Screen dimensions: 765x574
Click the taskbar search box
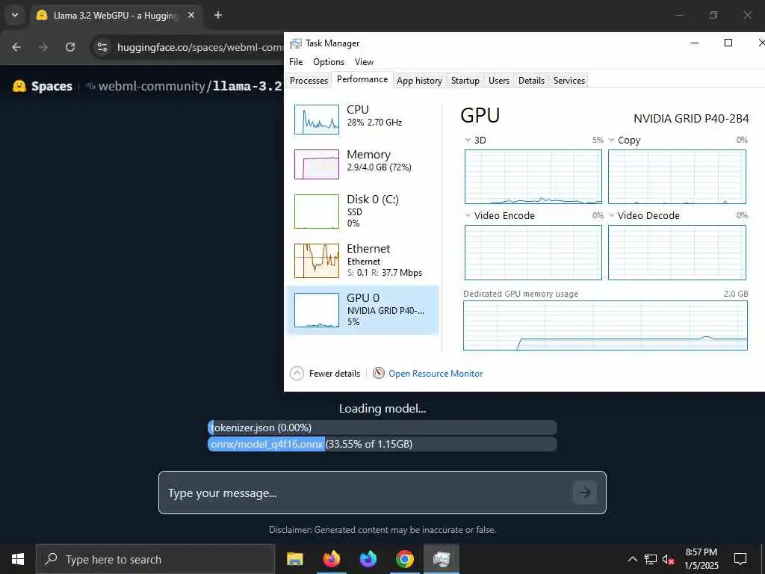pos(155,559)
